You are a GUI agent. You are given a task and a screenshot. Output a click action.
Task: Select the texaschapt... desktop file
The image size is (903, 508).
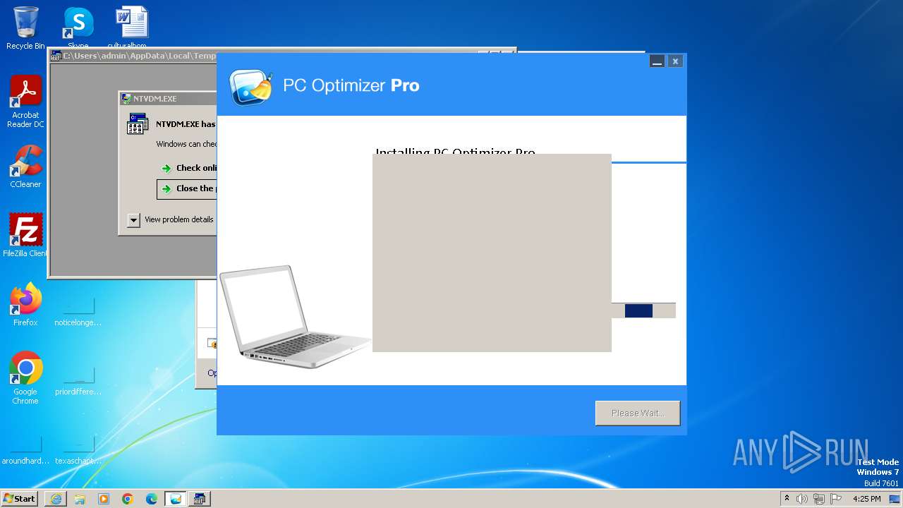[x=78, y=449]
